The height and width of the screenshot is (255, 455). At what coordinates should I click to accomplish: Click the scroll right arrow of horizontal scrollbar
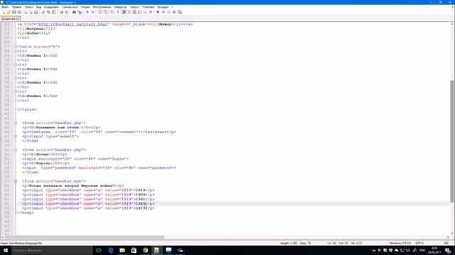[448, 237]
